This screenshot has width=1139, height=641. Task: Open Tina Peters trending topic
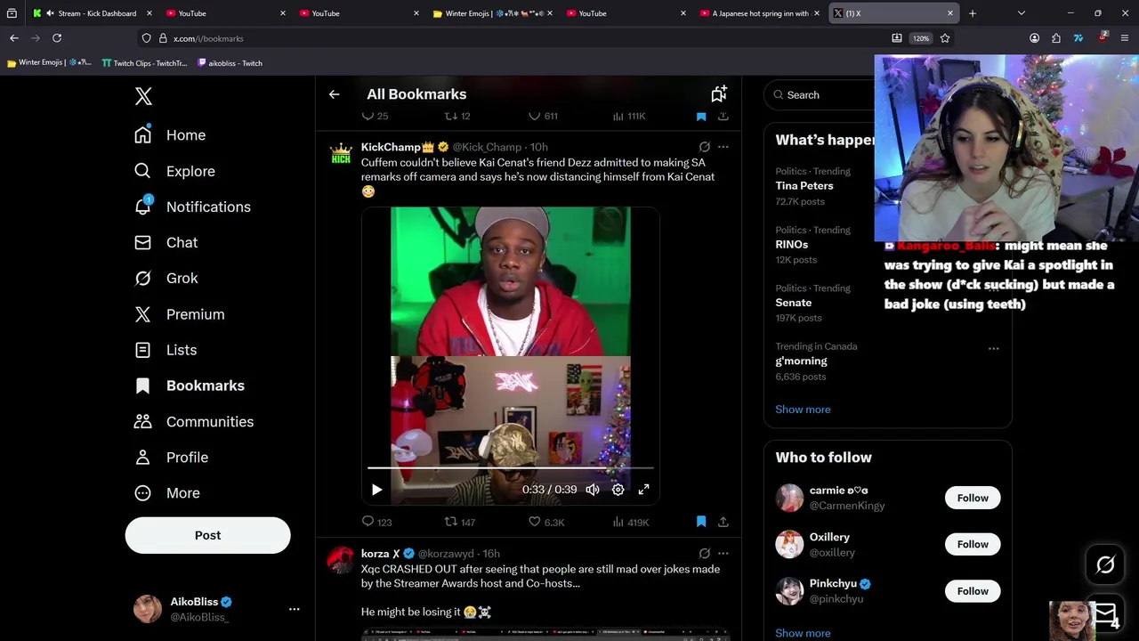(x=804, y=185)
